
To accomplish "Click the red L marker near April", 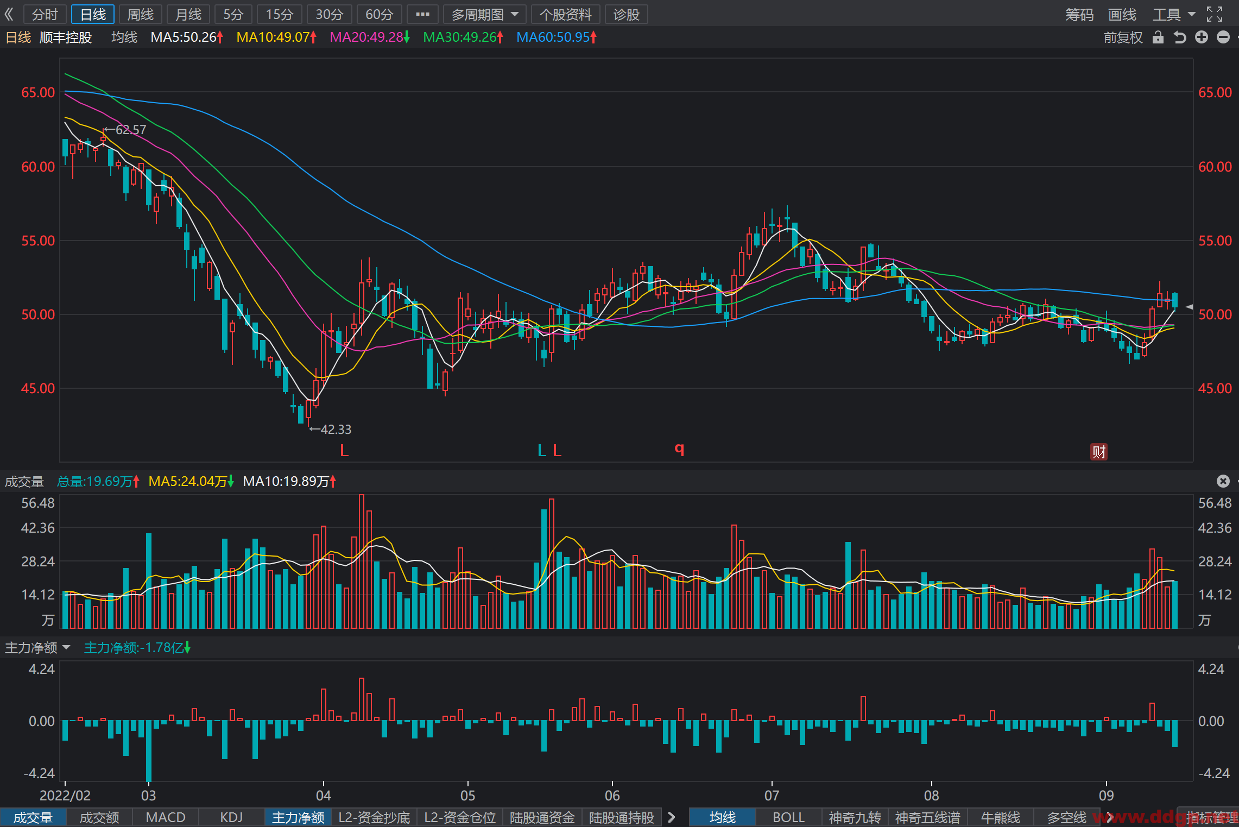I will (344, 450).
